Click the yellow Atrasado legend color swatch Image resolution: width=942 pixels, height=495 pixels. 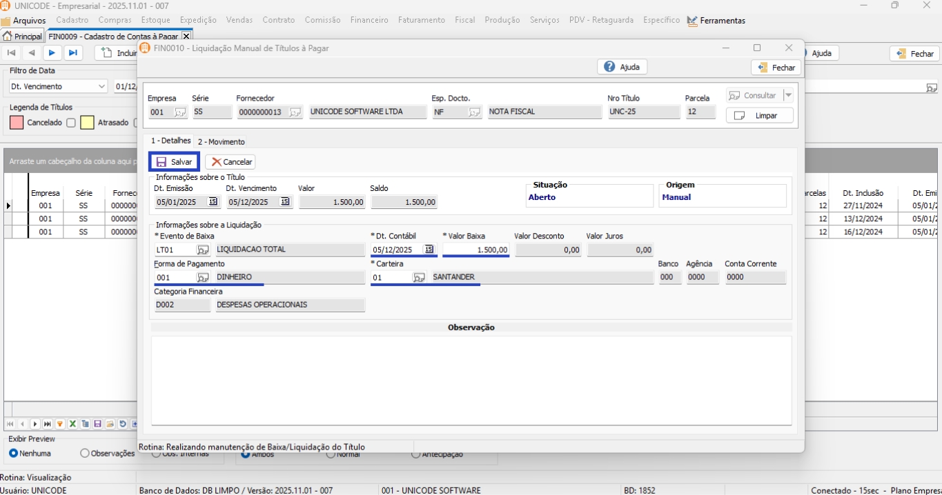point(87,123)
